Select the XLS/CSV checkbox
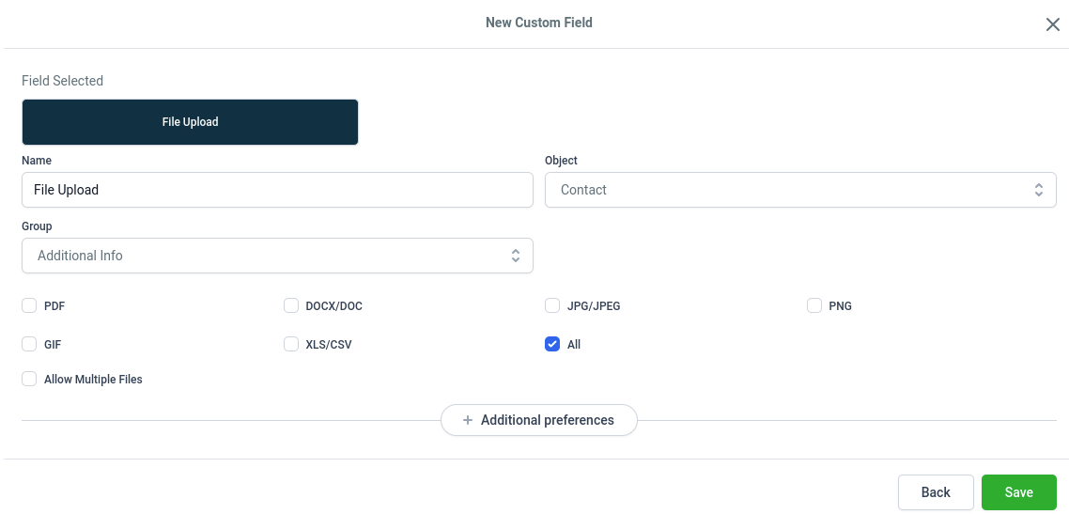 click(x=291, y=344)
